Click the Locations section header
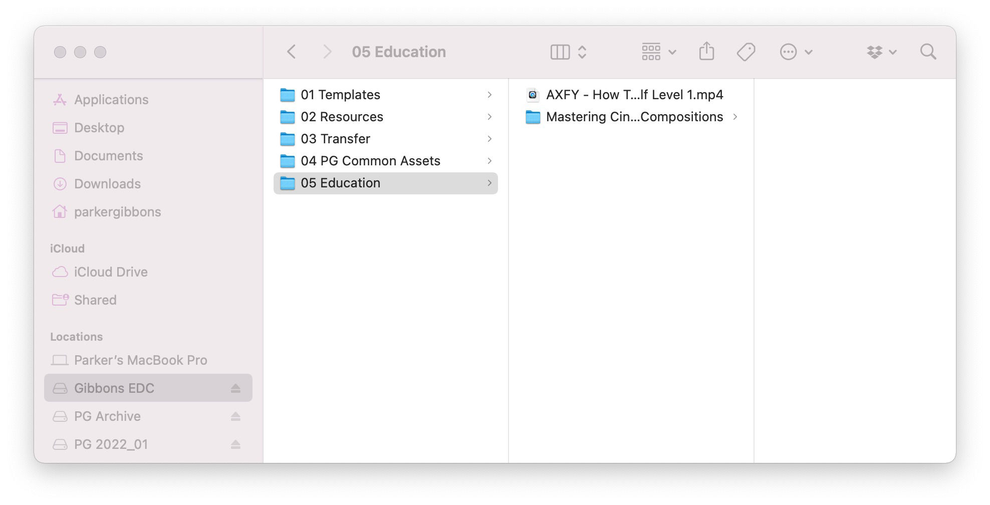 tap(76, 337)
